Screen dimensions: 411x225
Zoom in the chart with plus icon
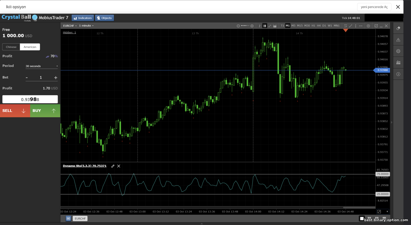[252, 26]
